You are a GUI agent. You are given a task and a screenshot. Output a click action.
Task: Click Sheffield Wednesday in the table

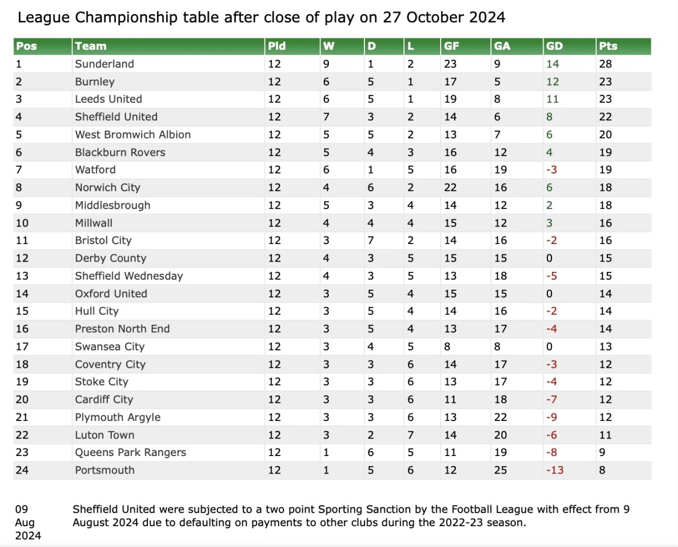click(129, 276)
